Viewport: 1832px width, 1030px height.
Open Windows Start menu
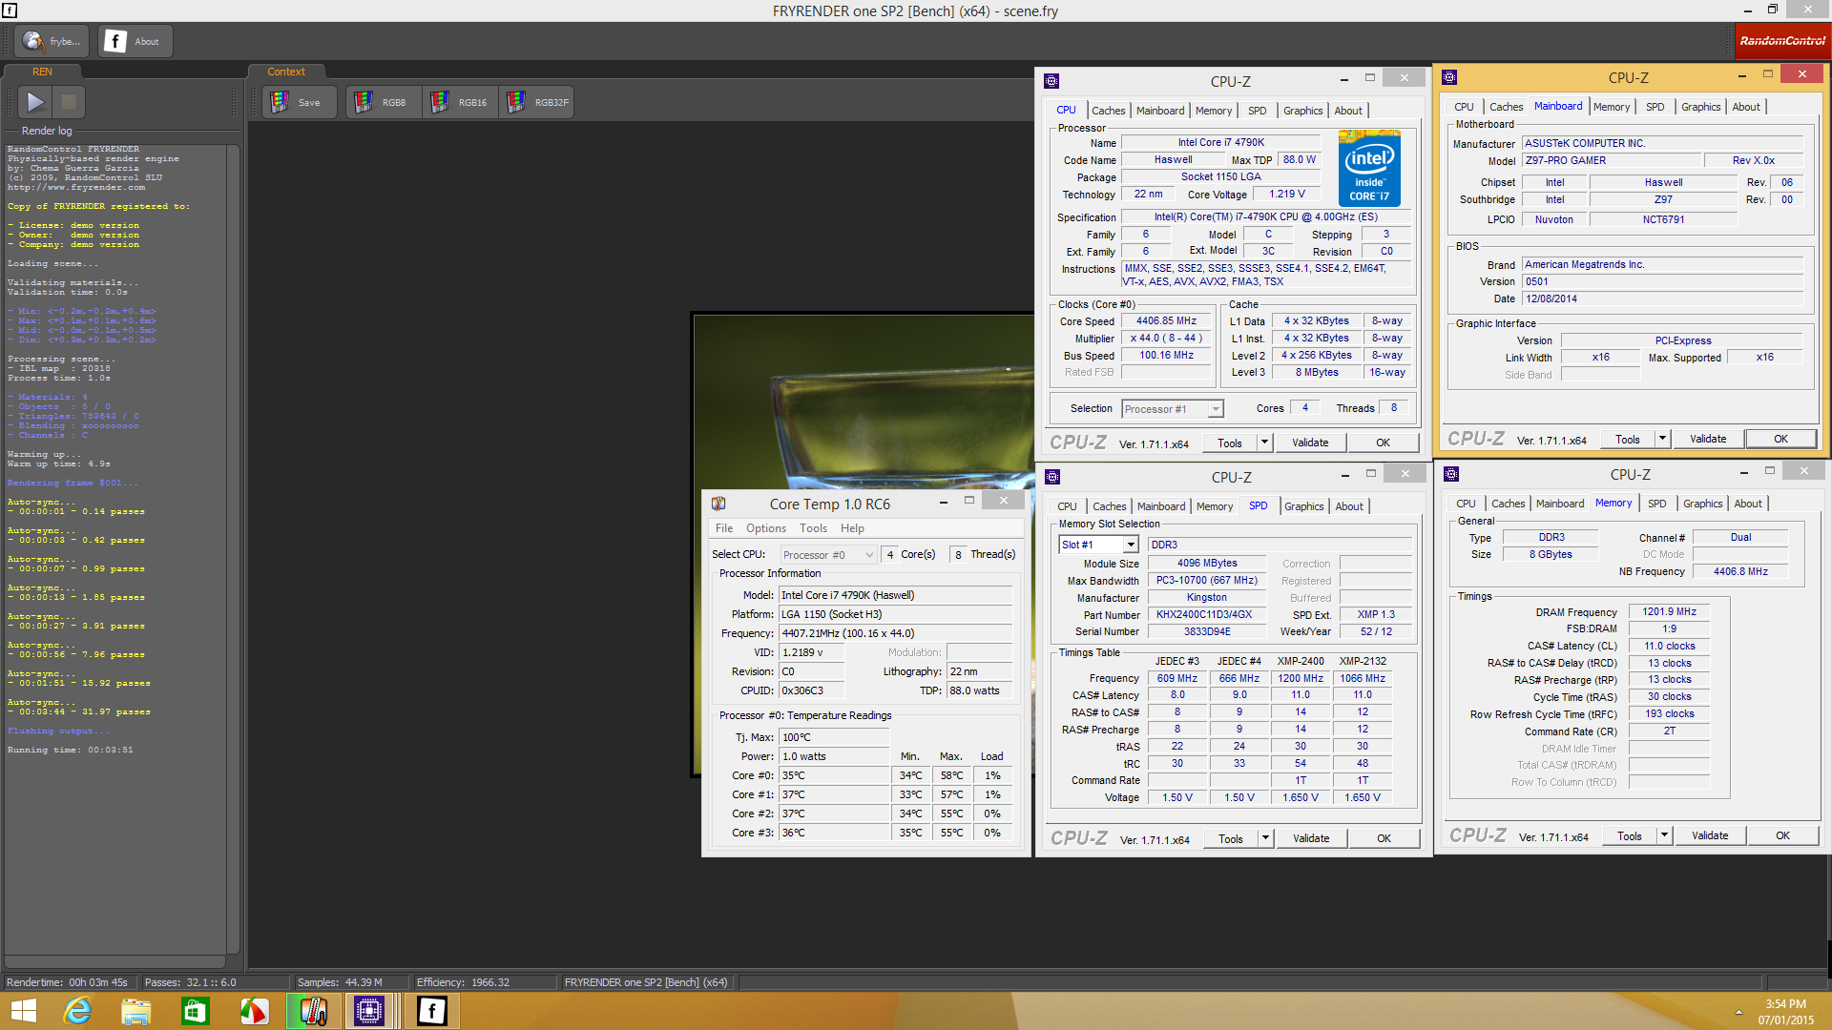pos(23,1011)
